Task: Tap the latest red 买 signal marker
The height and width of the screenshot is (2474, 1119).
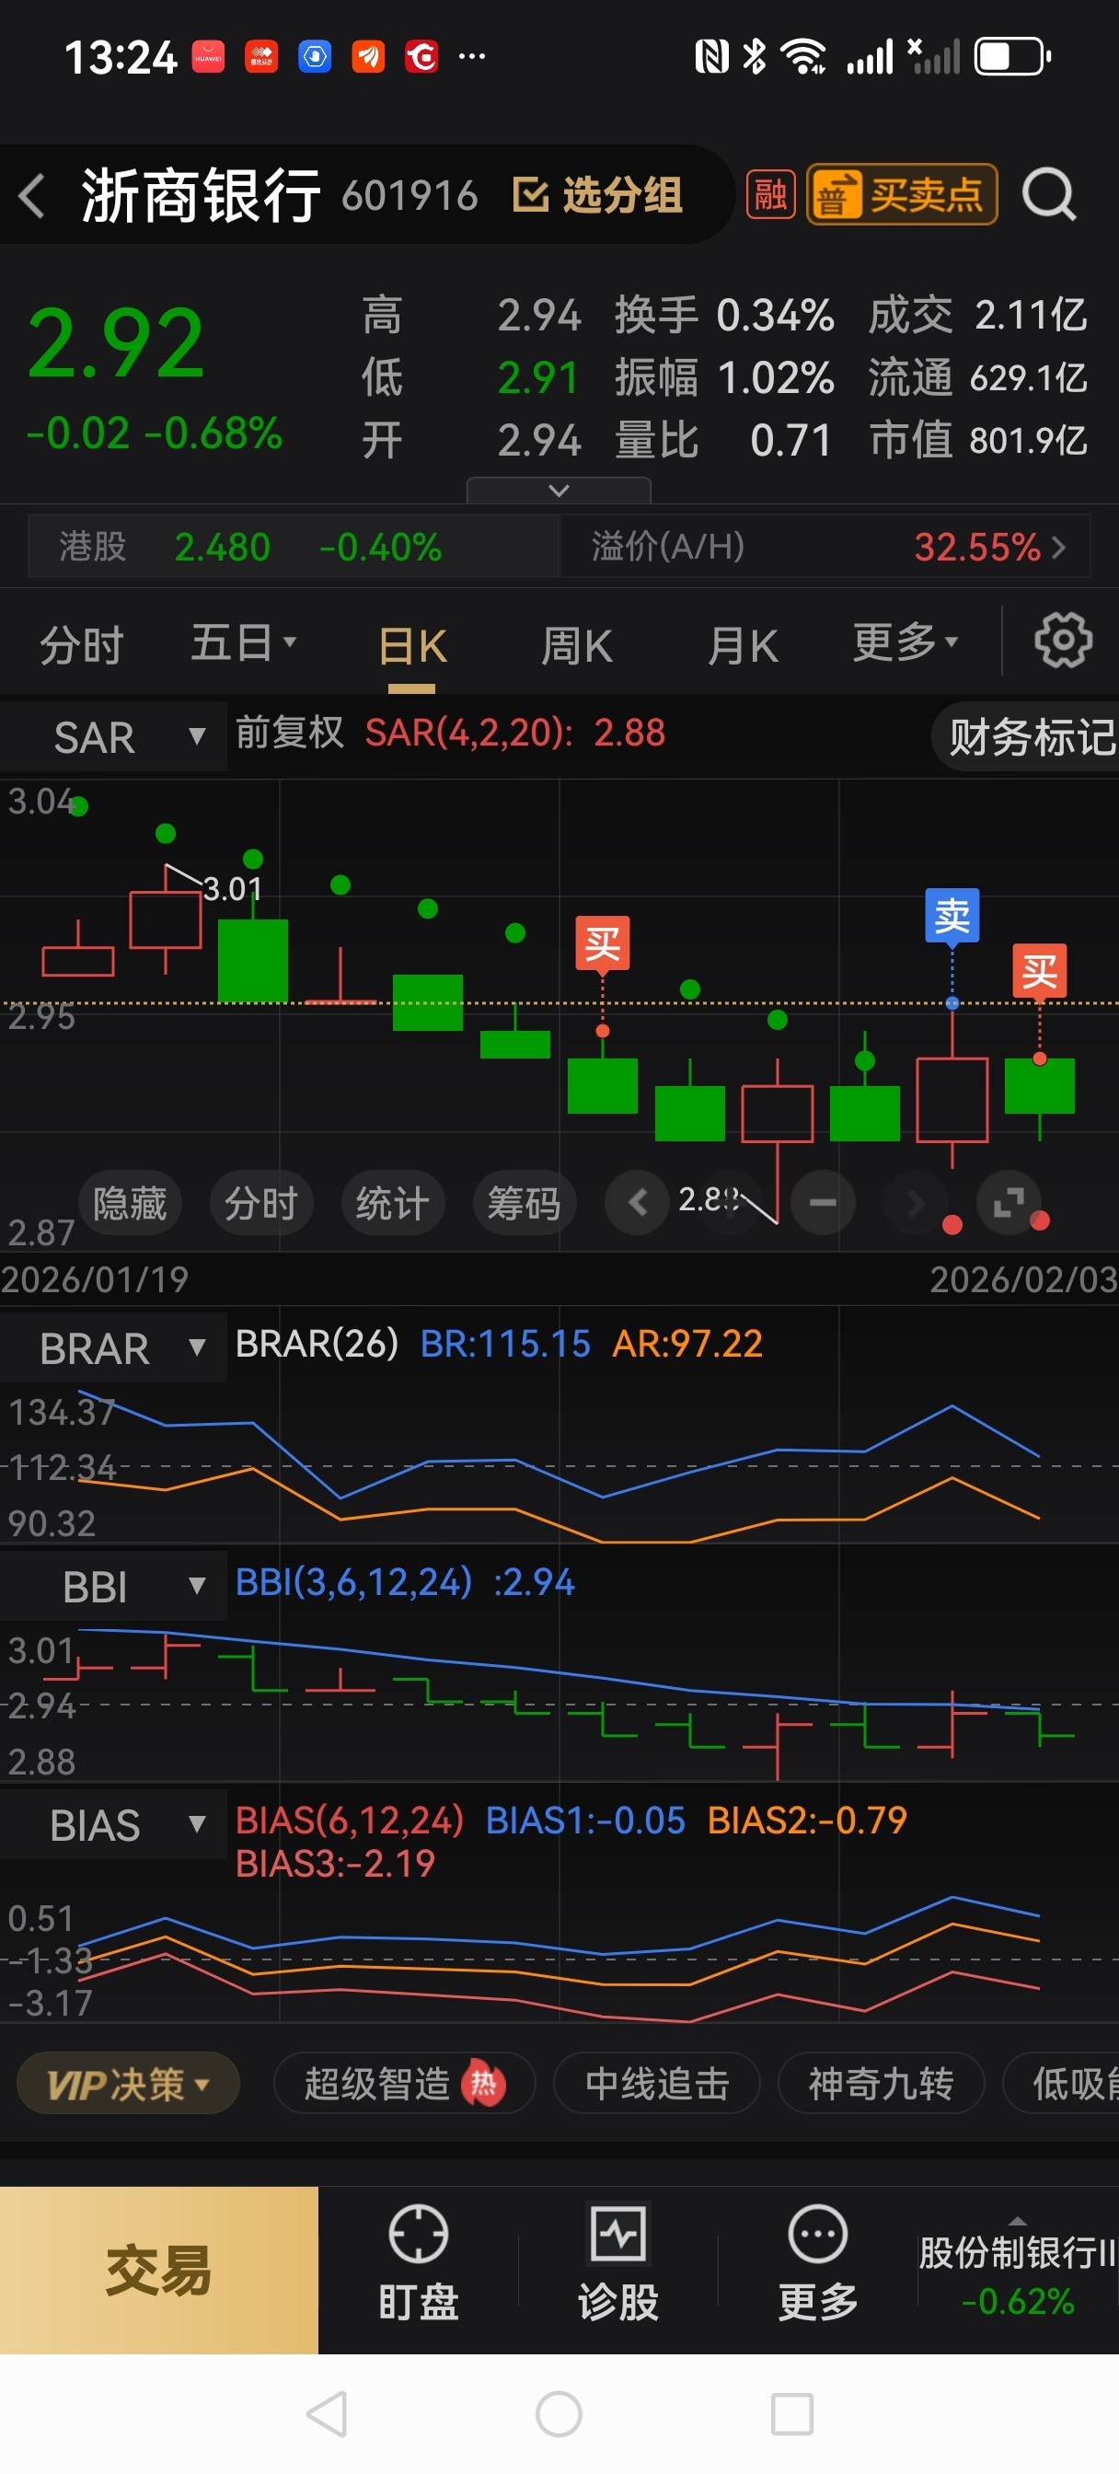Action: (1039, 972)
